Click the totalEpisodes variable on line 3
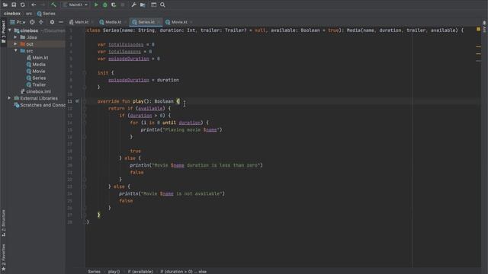The image size is (488, 274). pyautogui.click(x=126, y=44)
